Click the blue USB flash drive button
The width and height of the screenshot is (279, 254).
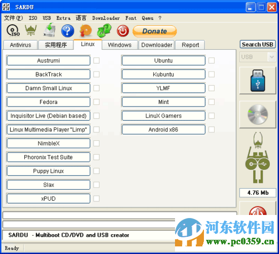[258, 81]
